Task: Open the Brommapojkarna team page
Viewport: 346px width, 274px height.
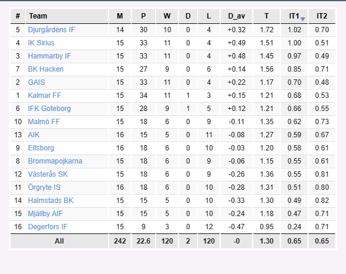Action: coord(55,161)
